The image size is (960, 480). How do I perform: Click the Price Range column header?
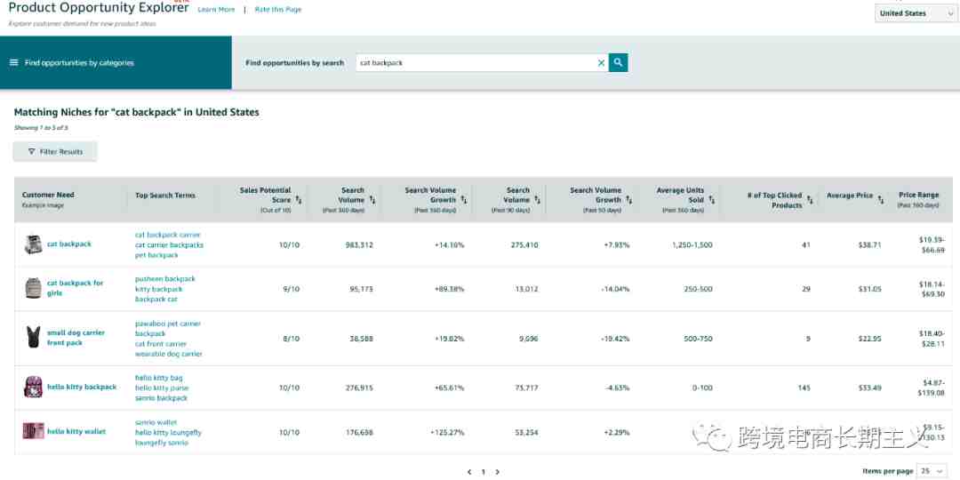tap(918, 195)
